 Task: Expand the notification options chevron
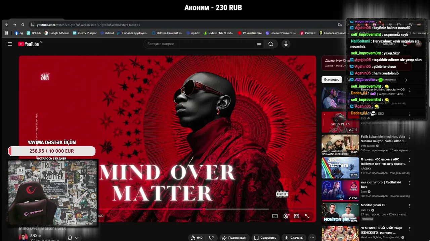point(77,238)
